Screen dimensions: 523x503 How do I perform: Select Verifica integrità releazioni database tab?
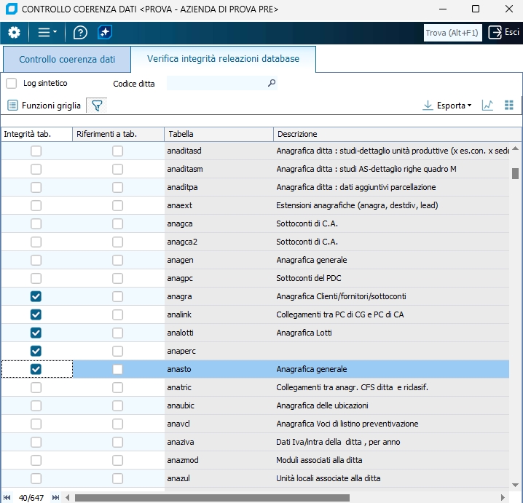click(x=223, y=59)
